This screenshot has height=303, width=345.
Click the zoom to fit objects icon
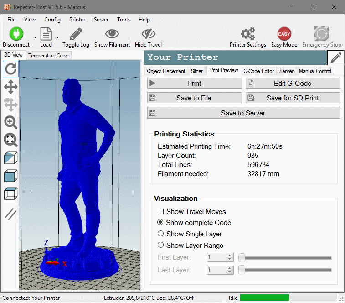pos(10,140)
